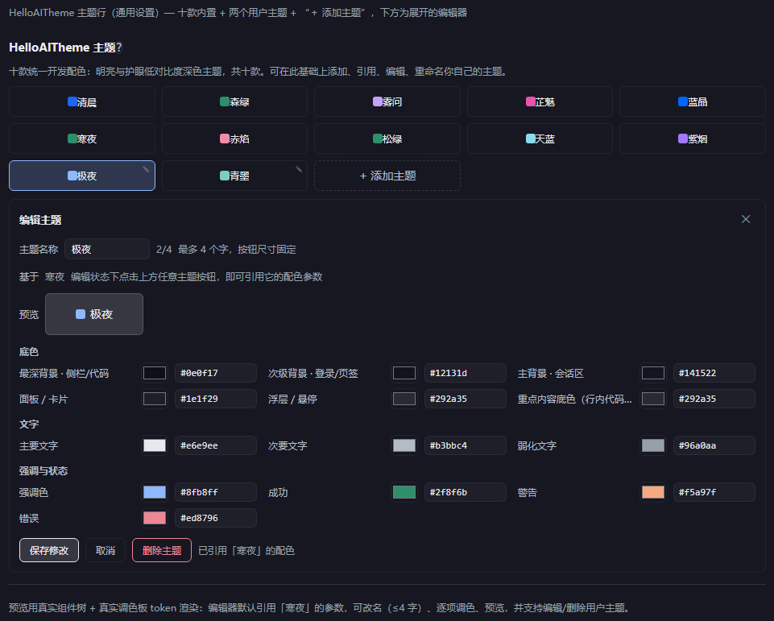Select the 紫烟 theme button

point(693,139)
